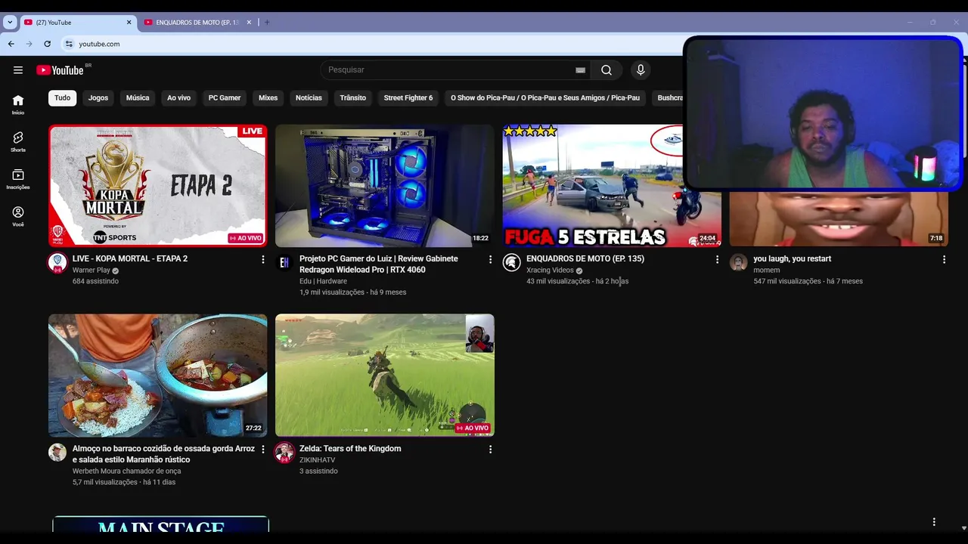Screen dimensions: 968x544
Task: Select the Tudo filter chip
Action: point(62,97)
